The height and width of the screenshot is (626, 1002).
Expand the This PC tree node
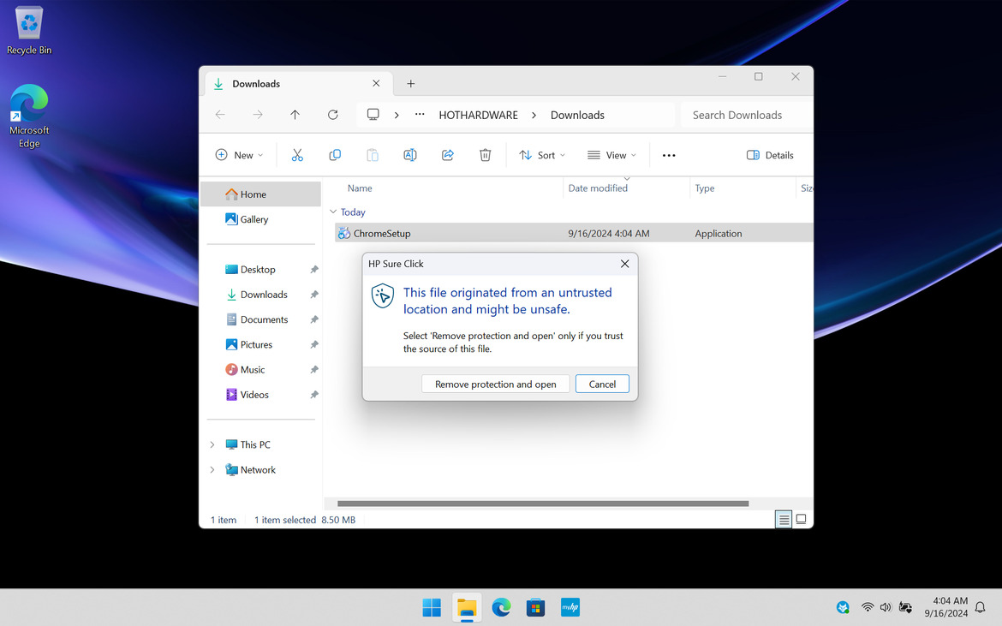tap(212, 444)
